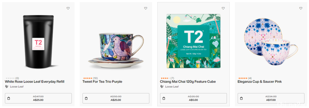Screen dimensions: 309x108
Task: Toggle wishlist heart on Tweet For Tea Trio
Action: [x=146, y=8]
